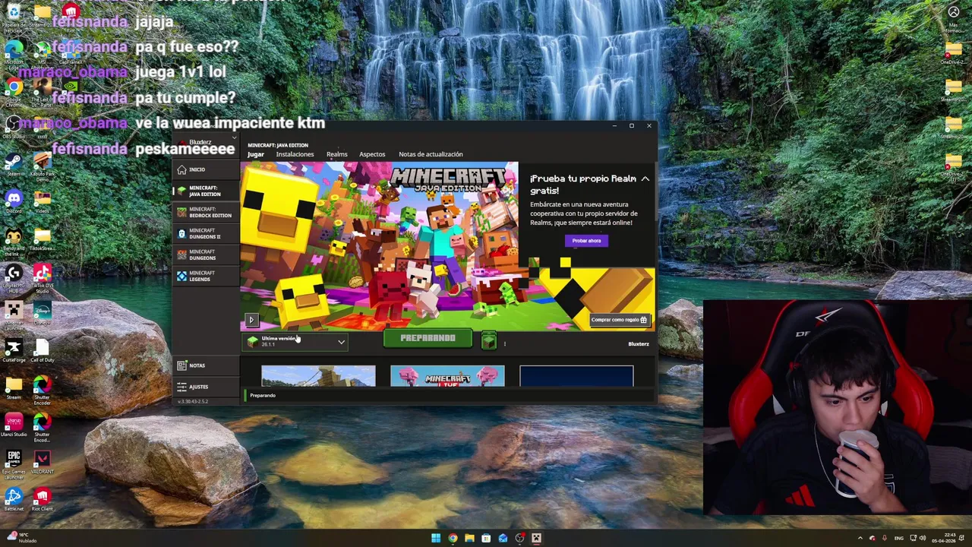The image size is (972, 547).
Task: Open Notas de actualización tab
Action: pos(431,154)
